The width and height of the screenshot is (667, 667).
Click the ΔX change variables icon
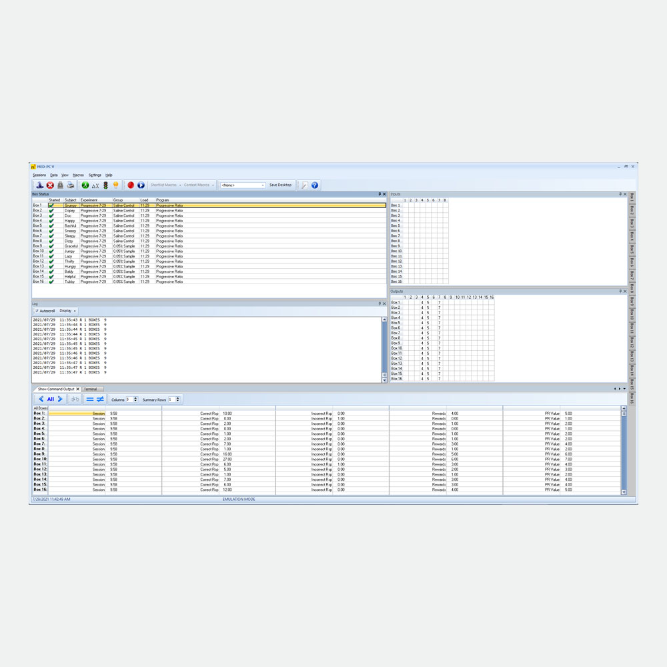(95, 185)
